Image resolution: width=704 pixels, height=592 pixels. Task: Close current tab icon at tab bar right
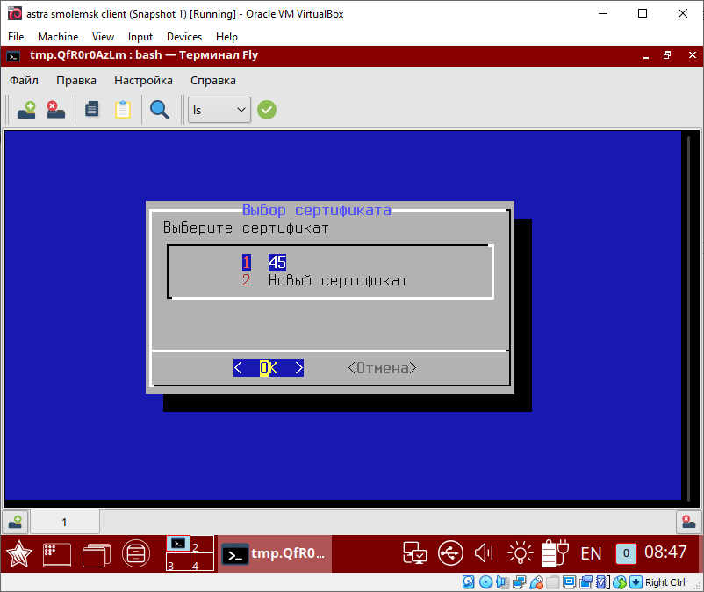pos(689,522)
